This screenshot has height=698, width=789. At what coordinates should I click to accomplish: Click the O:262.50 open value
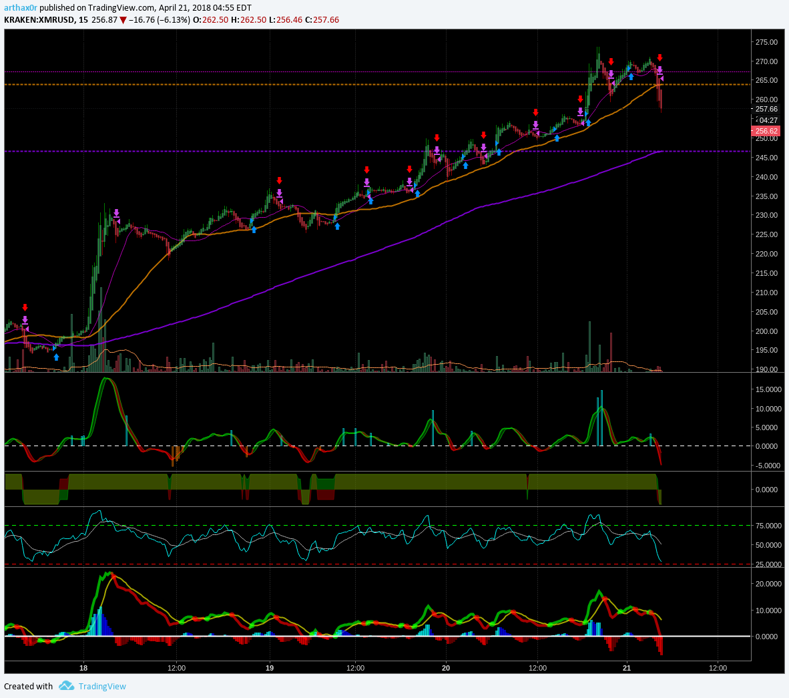click(211, 20)
